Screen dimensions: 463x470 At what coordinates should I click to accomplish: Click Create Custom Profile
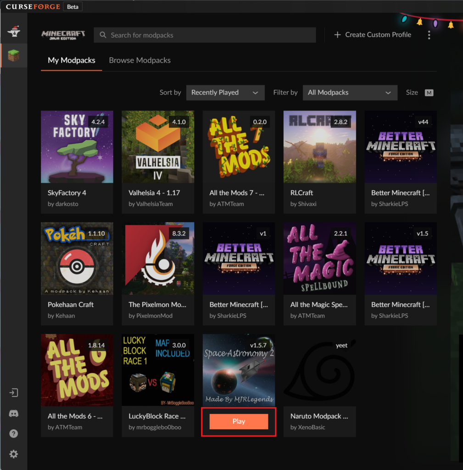click(x=372, y=35)
